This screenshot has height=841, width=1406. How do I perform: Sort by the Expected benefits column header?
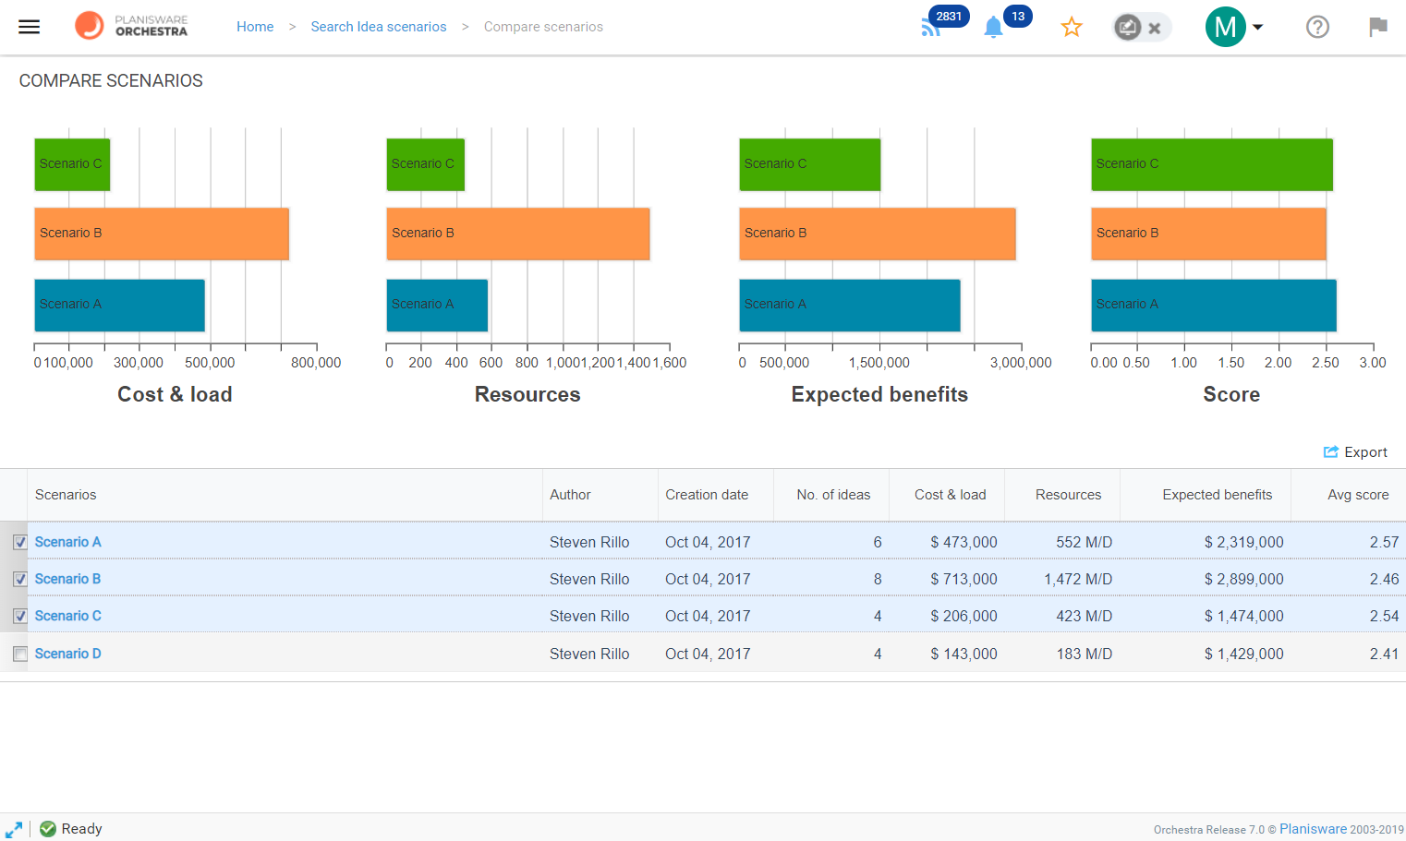pyautogui.click(x=1217, y=495)
